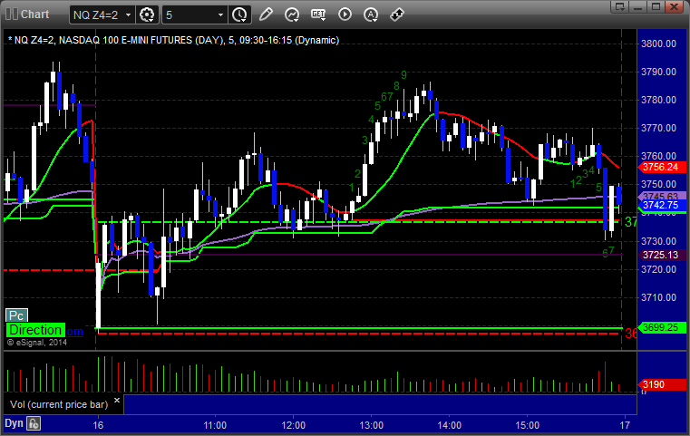690x436 pixels.
Task: Click the 3790.00 price axis label
Action: click(x=658, y=72)
